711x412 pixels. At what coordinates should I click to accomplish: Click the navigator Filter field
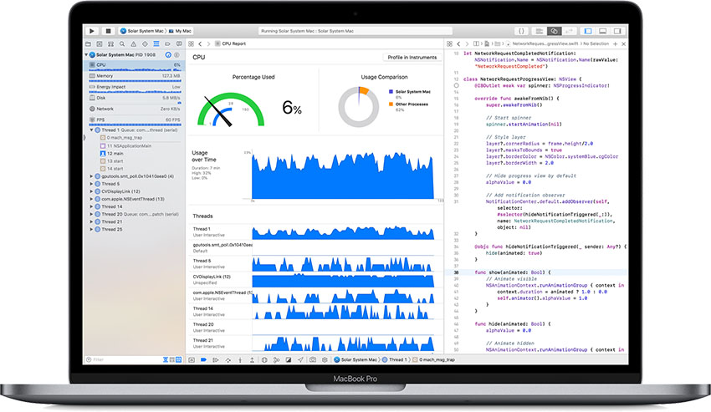click(x=122, y=359)
